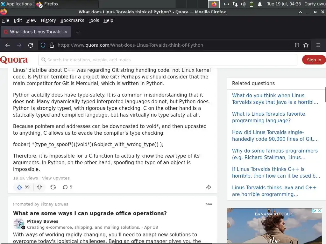The height and width of the screenshot is (244, 326).
Task: Open the 5 comments on answer
Action: coord(67,187)
